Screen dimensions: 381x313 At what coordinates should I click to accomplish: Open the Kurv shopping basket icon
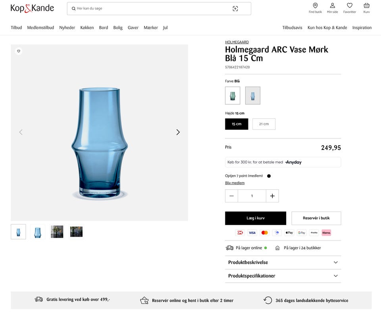tap(366, 6)
